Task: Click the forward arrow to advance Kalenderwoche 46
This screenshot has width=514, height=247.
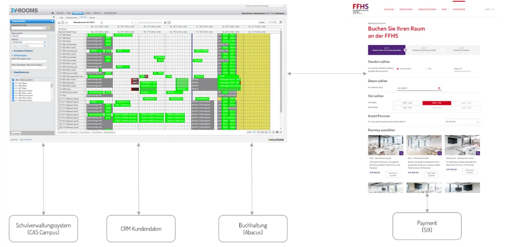Action: (101, 22)
